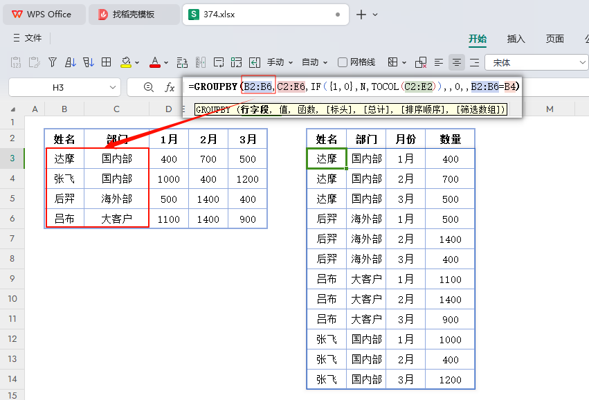Click the 月份 header cell
The width and height of the screenshot is (589, 400).
point(406,139)
